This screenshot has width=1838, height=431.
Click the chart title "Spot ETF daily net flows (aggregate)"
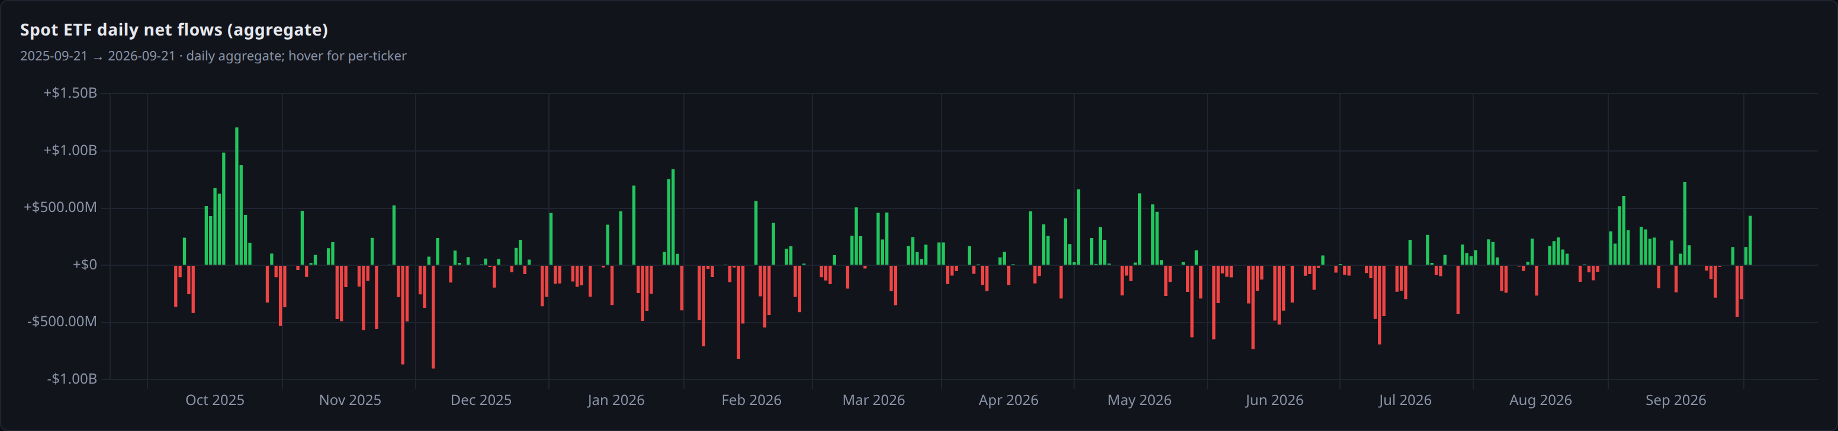174,30
